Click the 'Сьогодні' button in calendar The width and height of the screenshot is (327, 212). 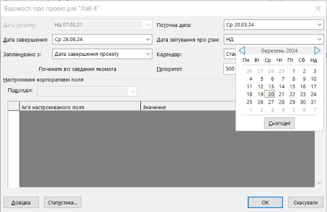click(x=279, y=123)
